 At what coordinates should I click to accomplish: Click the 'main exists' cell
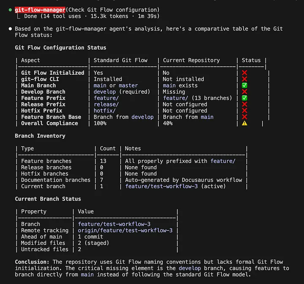click(x=180, y=85)
